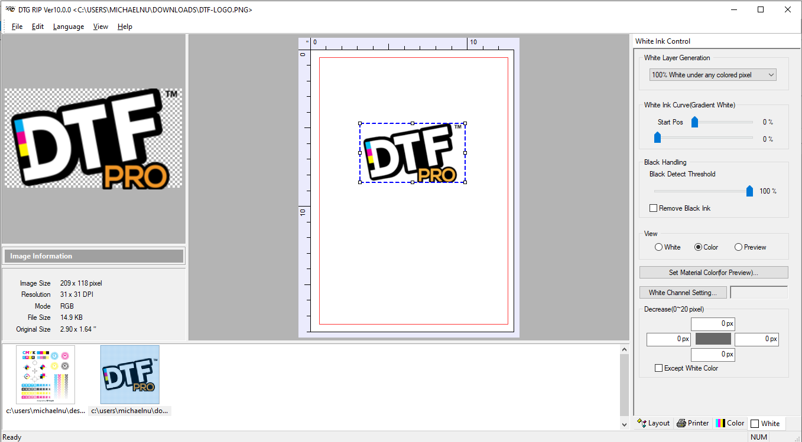This screenshot has height=442, width=802.
Task: Click the top decrease pixel field
Action: coord(713,324)
